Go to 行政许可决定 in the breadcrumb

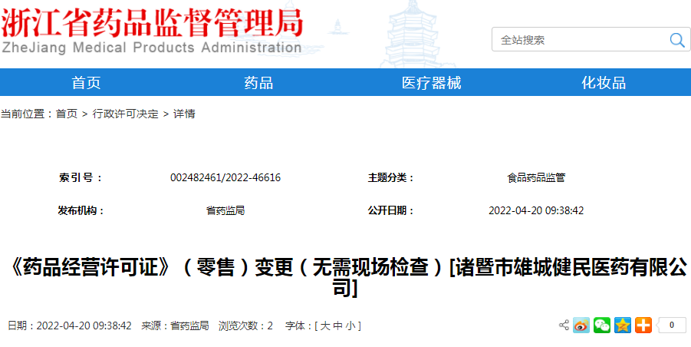(125, 114)
